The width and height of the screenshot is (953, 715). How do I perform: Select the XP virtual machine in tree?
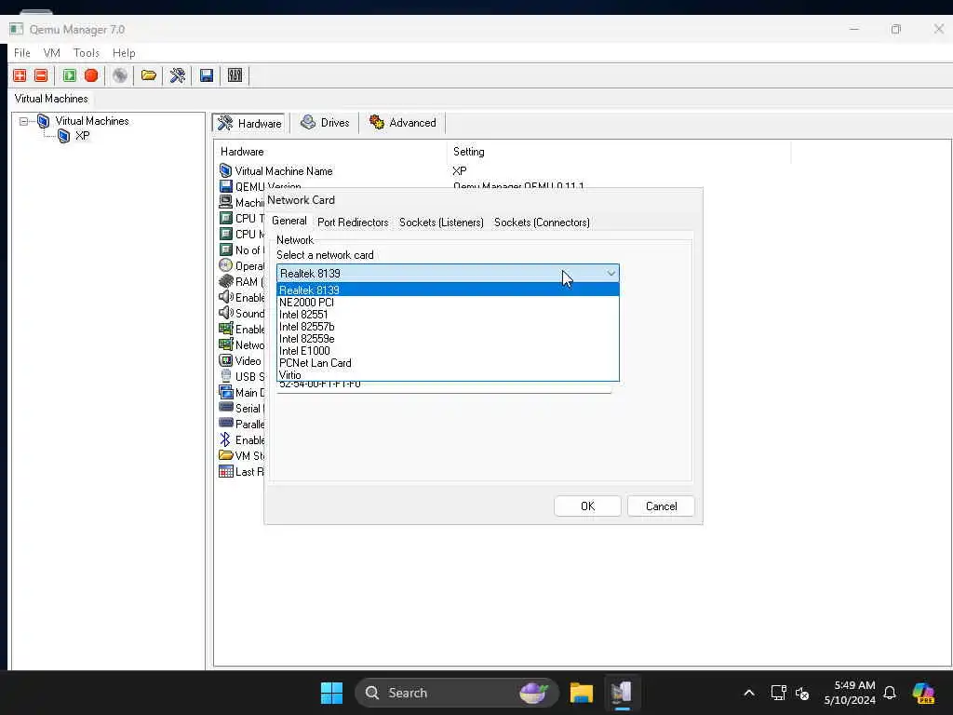82,136
